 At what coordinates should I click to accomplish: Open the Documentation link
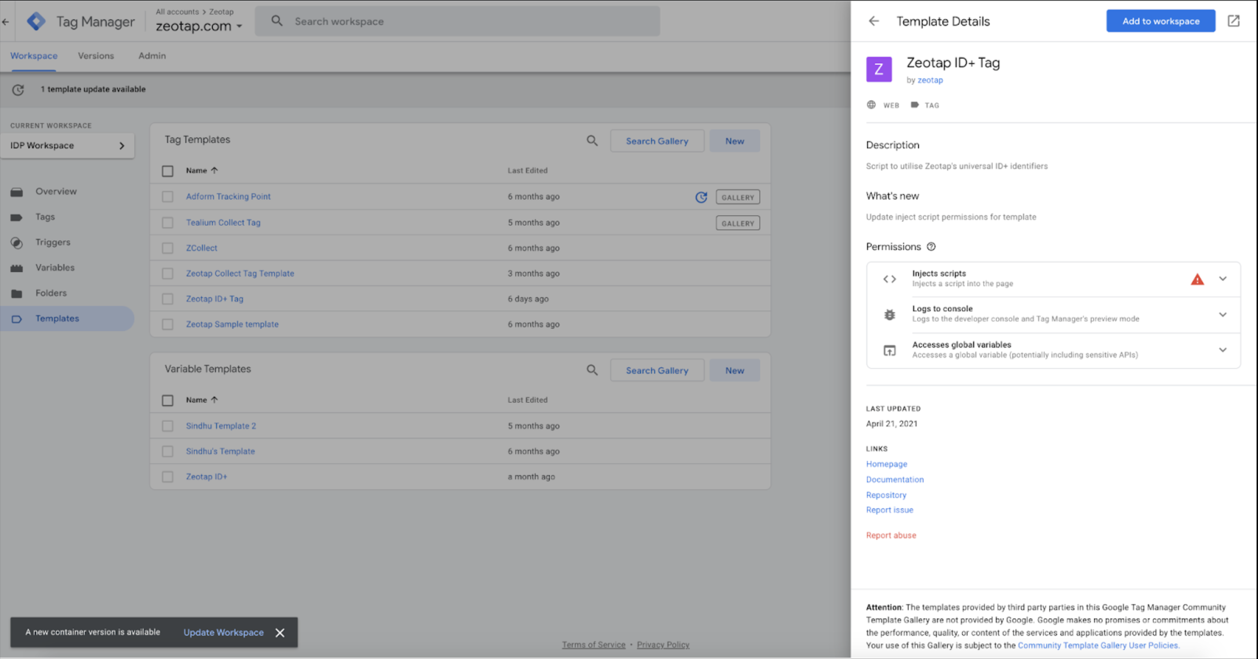[895, 479]
